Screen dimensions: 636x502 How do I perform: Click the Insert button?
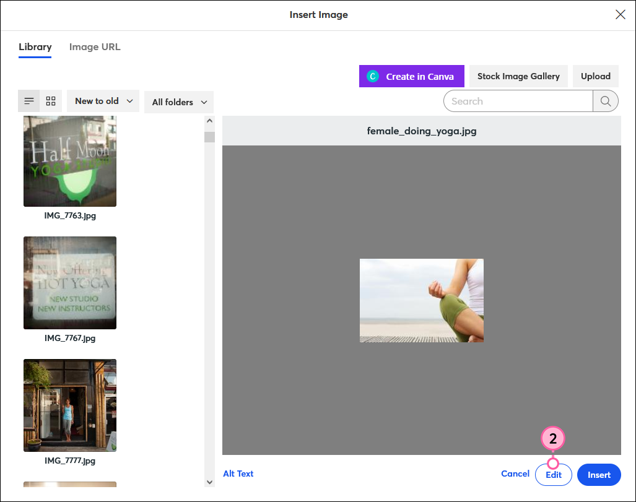click(599, 475)
